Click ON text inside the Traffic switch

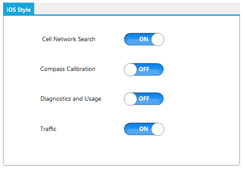[144, 129]
